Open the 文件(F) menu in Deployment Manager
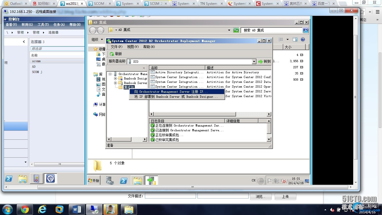Image resolution: width=382 pixels, height=215 pixels. coord(117,47)
